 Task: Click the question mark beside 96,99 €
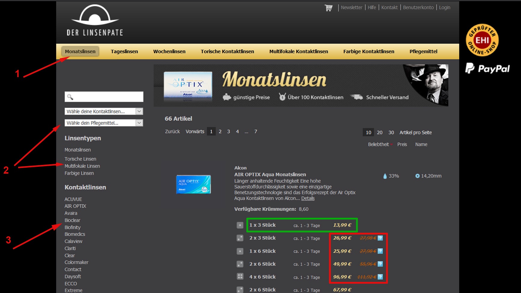click(380, 277)
